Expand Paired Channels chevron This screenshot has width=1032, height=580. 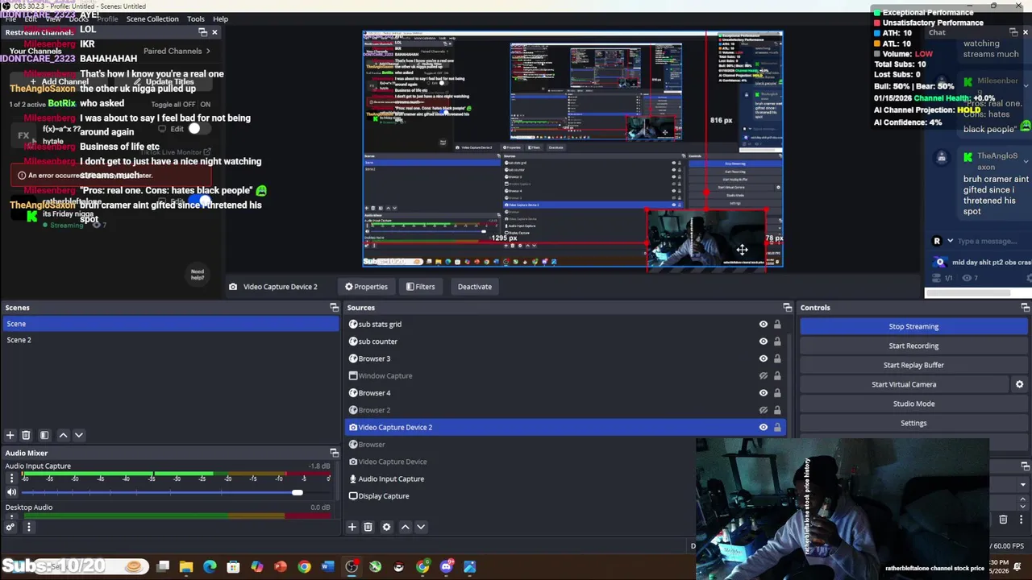tap(208, 51)
